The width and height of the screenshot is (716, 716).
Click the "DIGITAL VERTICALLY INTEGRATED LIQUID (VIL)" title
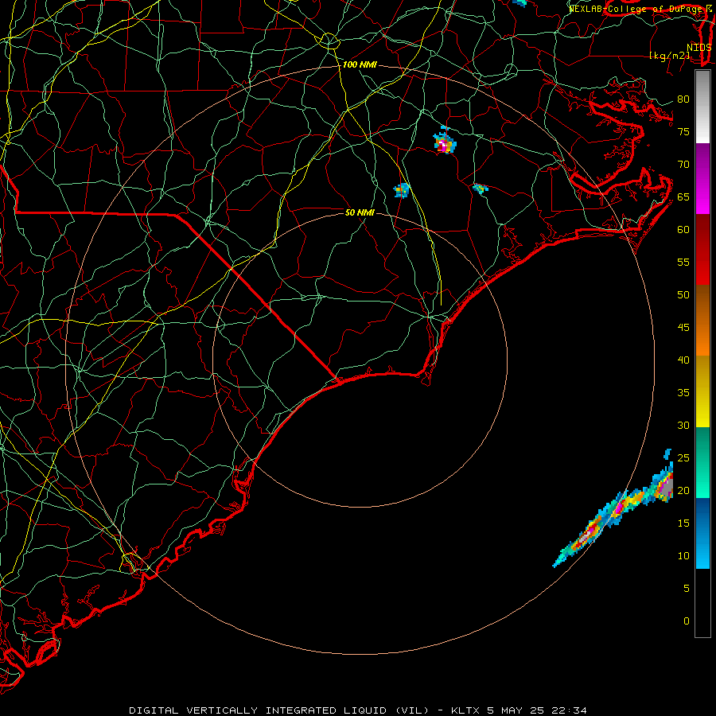pos(279,710)
